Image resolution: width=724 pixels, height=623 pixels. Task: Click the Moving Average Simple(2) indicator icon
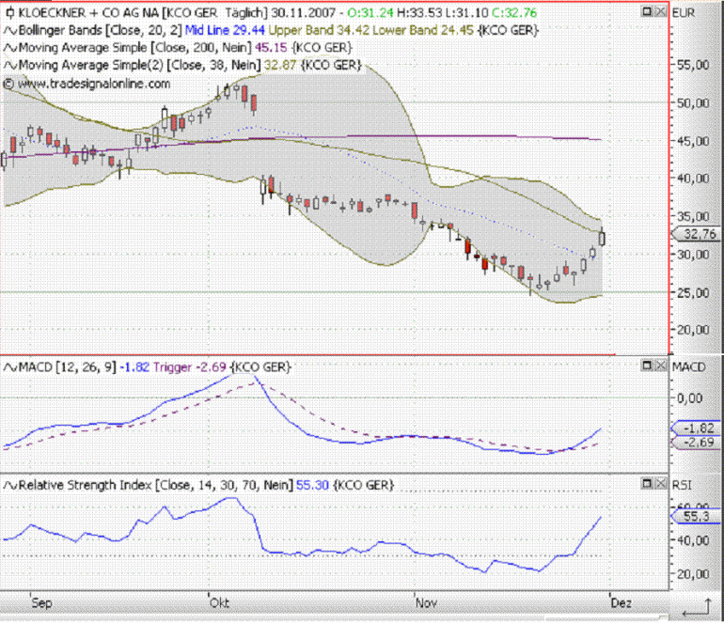coord(10,66)
